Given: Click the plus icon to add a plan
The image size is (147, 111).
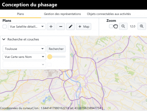Looking at the screenshot, I should [x=51, y=27].
